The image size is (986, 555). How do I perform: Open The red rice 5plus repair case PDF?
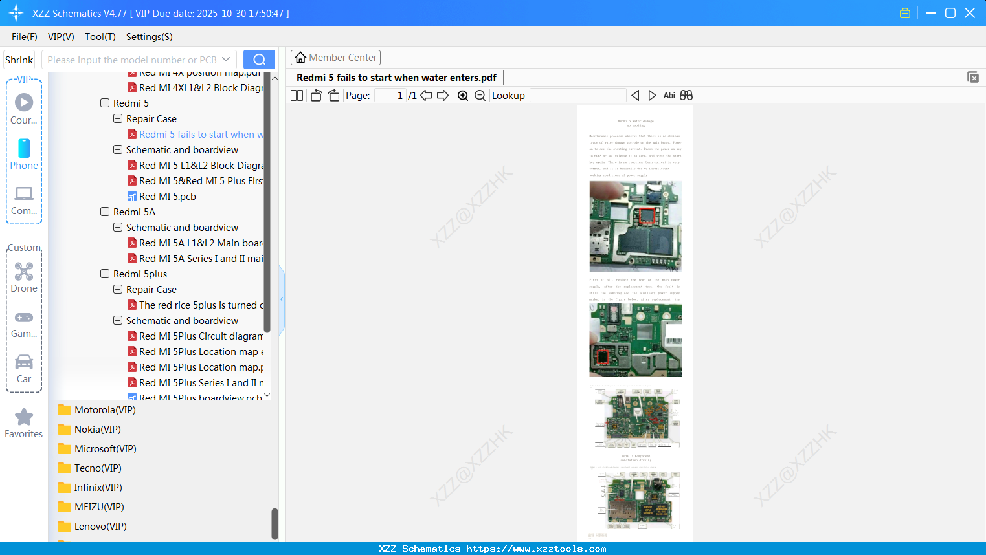(x=196, y=305)
